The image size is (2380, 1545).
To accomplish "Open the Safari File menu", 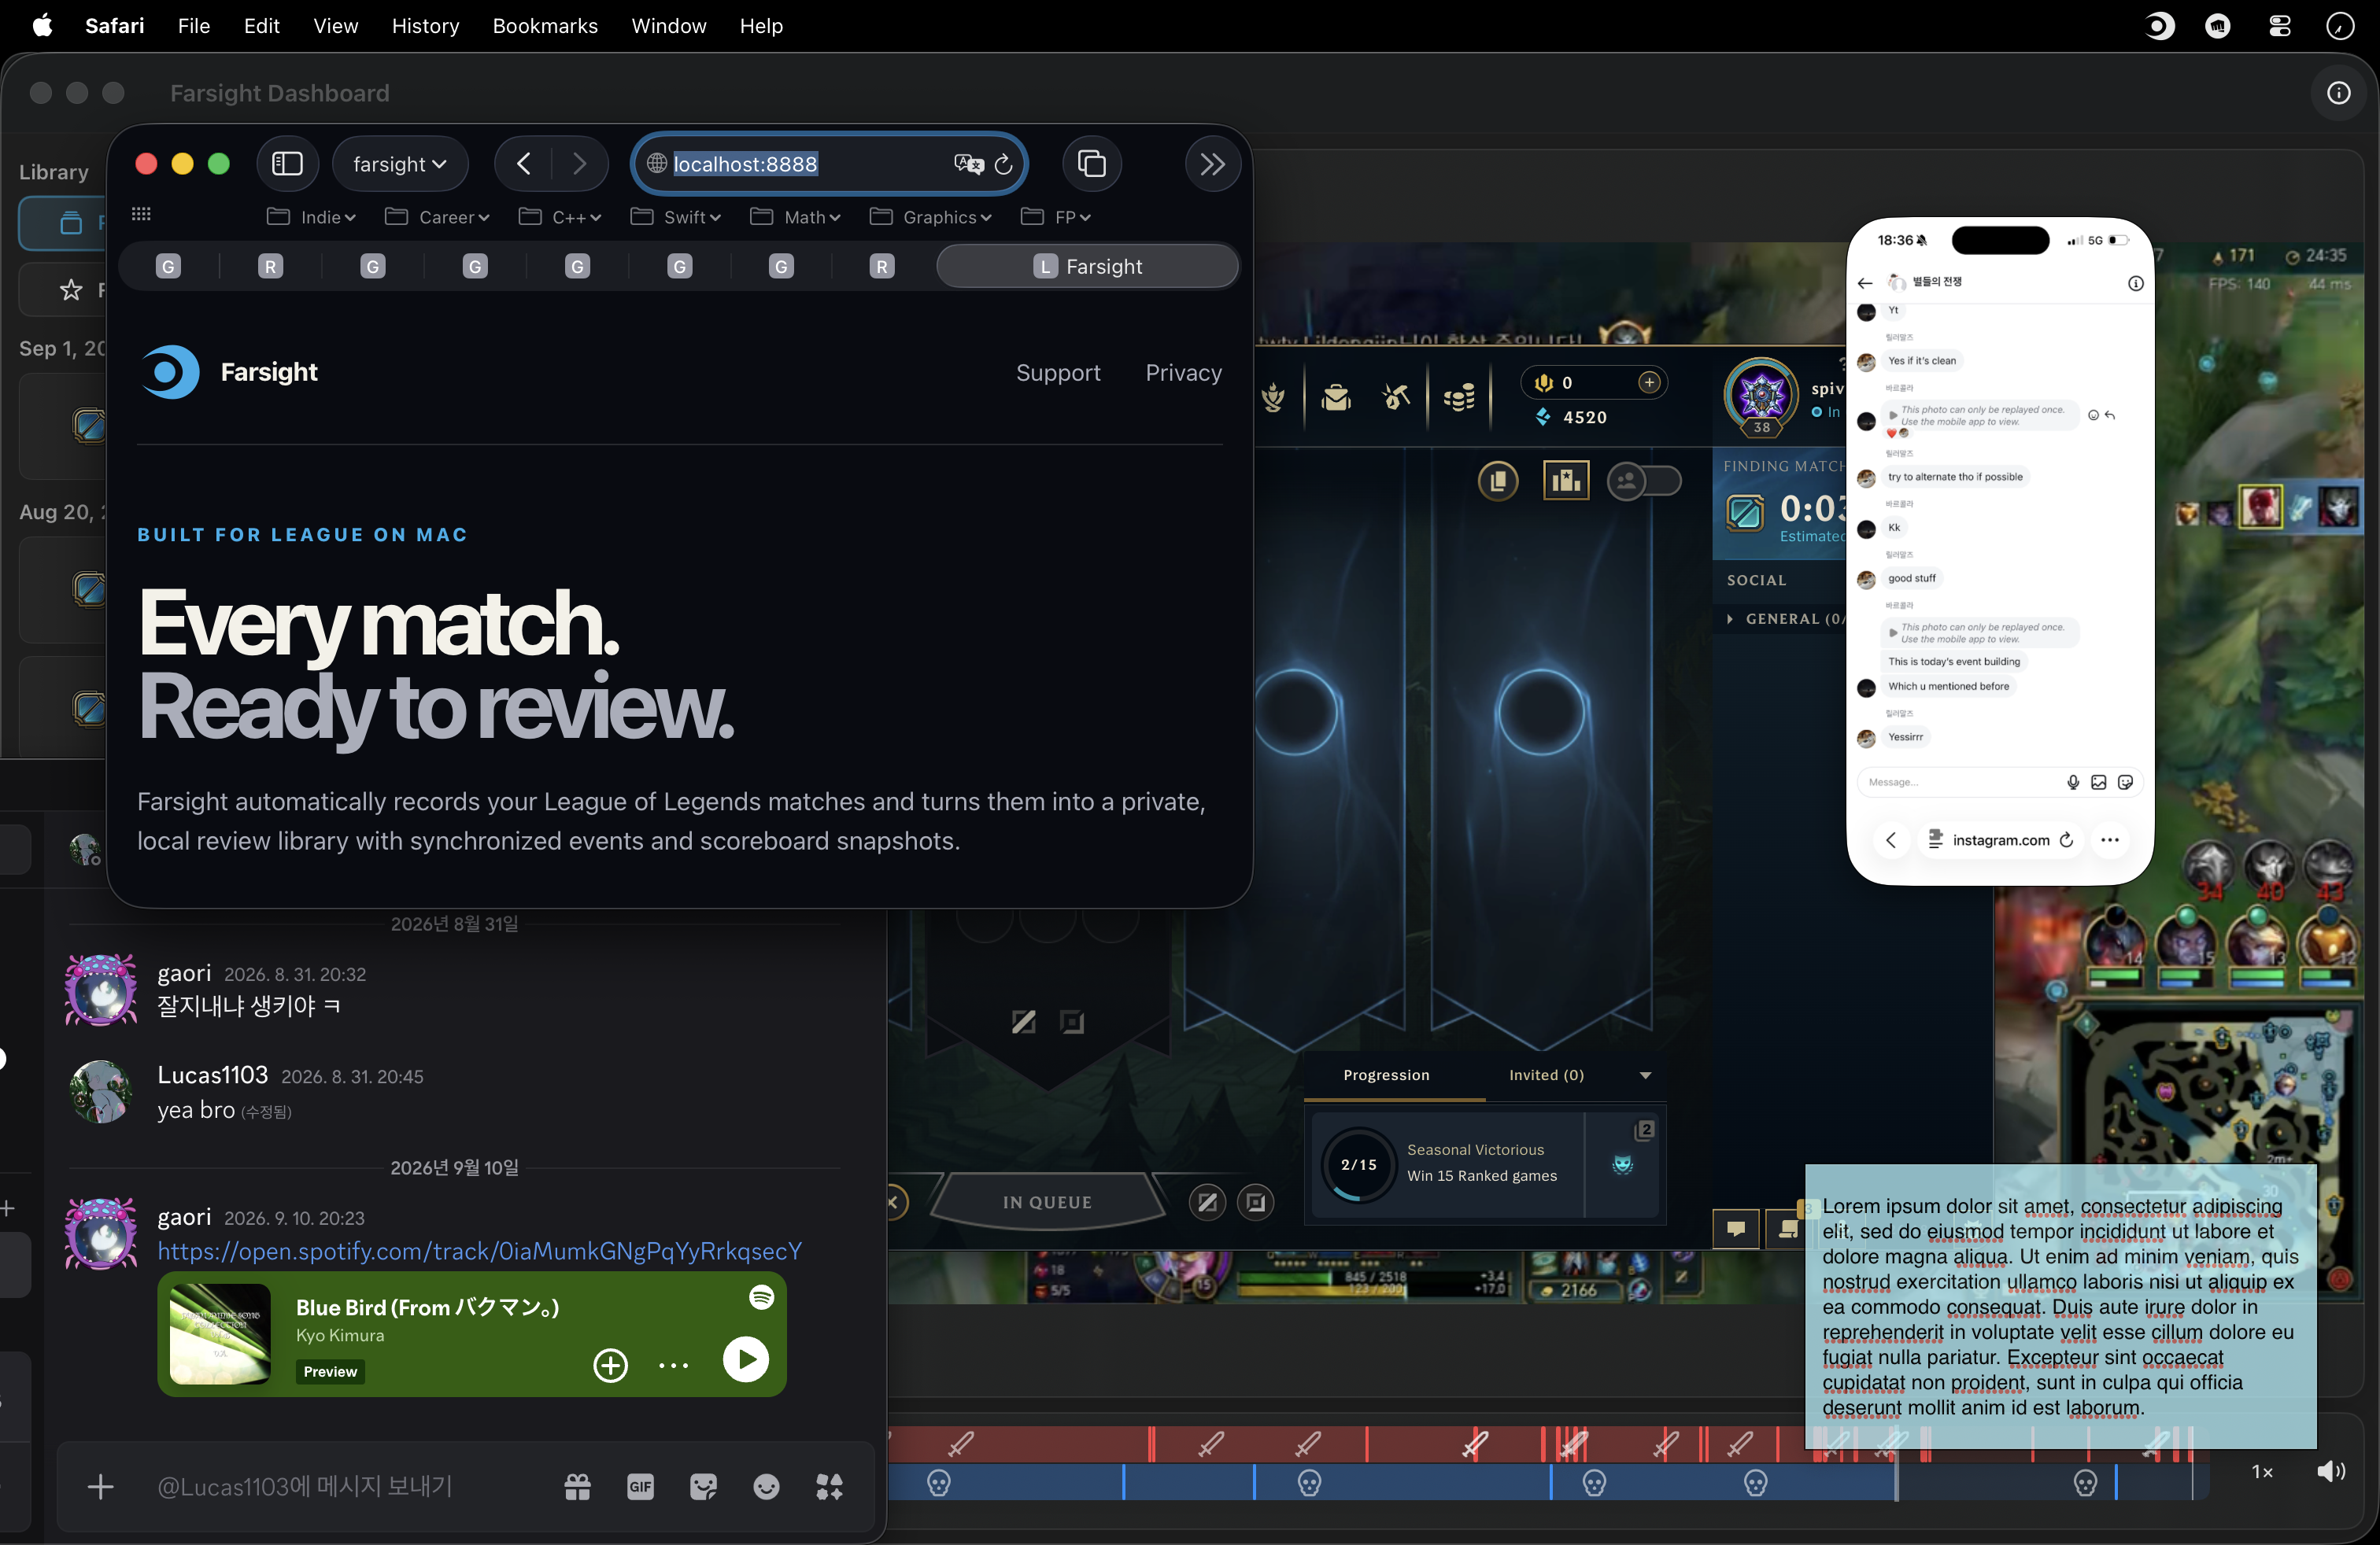I will [194, 26].
